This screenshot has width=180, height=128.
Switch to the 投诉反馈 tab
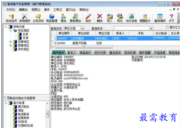point(130,53)
